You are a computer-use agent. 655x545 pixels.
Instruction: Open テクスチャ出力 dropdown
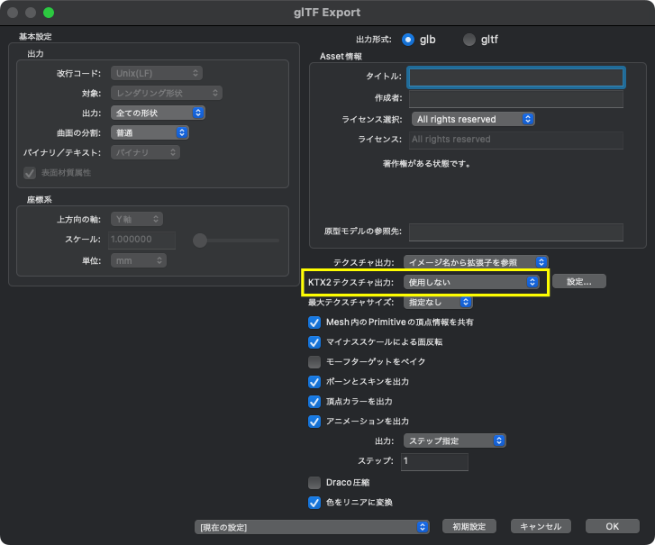[476, 262]
